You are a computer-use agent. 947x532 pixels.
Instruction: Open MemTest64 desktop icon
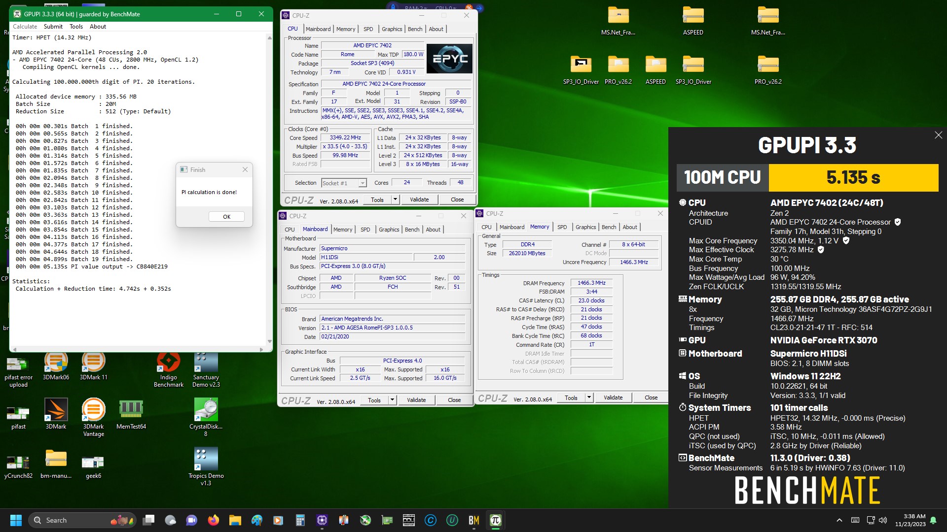[x=131, y=414]
